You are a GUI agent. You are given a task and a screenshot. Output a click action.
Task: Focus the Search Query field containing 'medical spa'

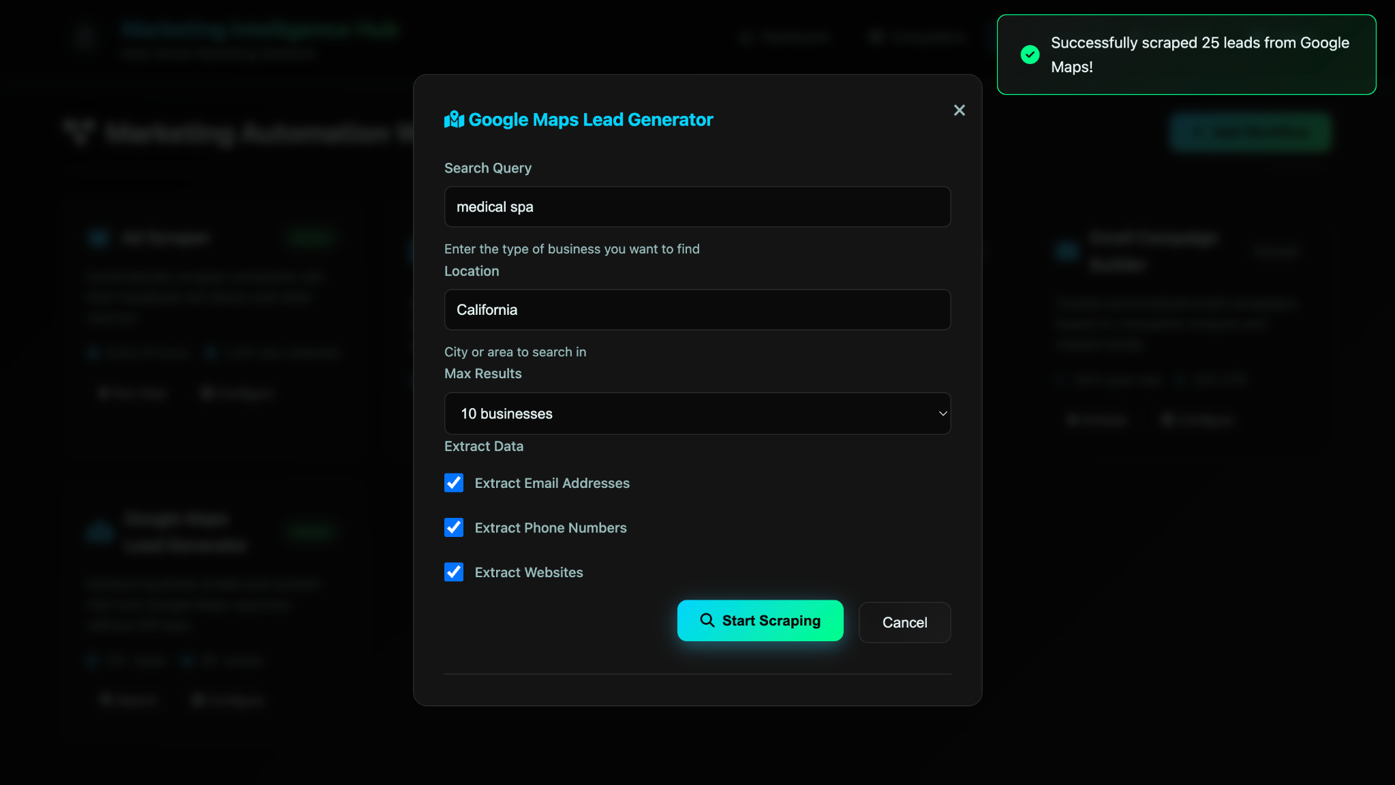tap(696, 207)
